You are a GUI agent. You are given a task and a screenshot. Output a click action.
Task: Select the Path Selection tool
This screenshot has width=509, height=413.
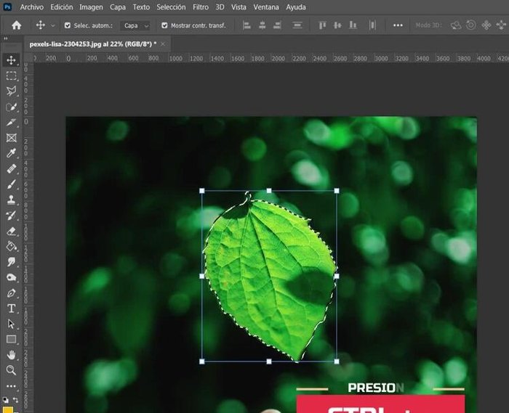click(x=12, y=324)
